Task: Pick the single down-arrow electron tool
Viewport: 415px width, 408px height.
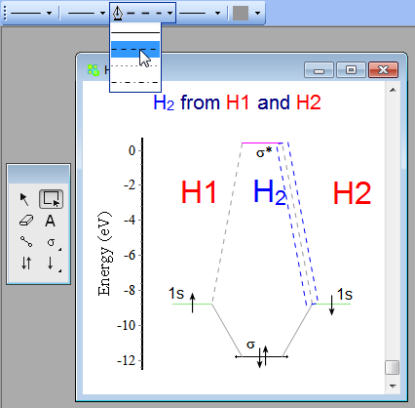Action: click(x=52, y=263)
